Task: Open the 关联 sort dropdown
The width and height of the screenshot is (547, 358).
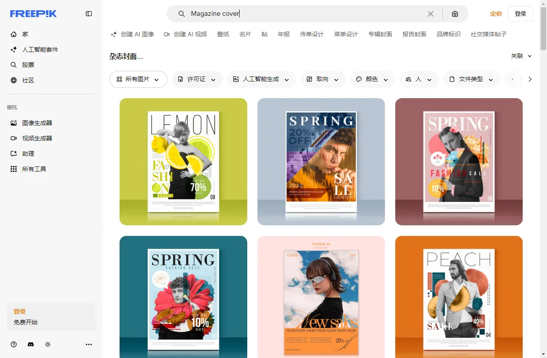Action: [521, 56]
